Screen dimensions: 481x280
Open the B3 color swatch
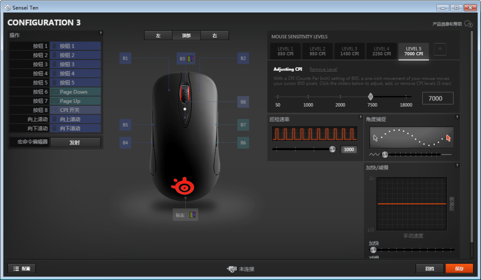(x=190, y=59)
